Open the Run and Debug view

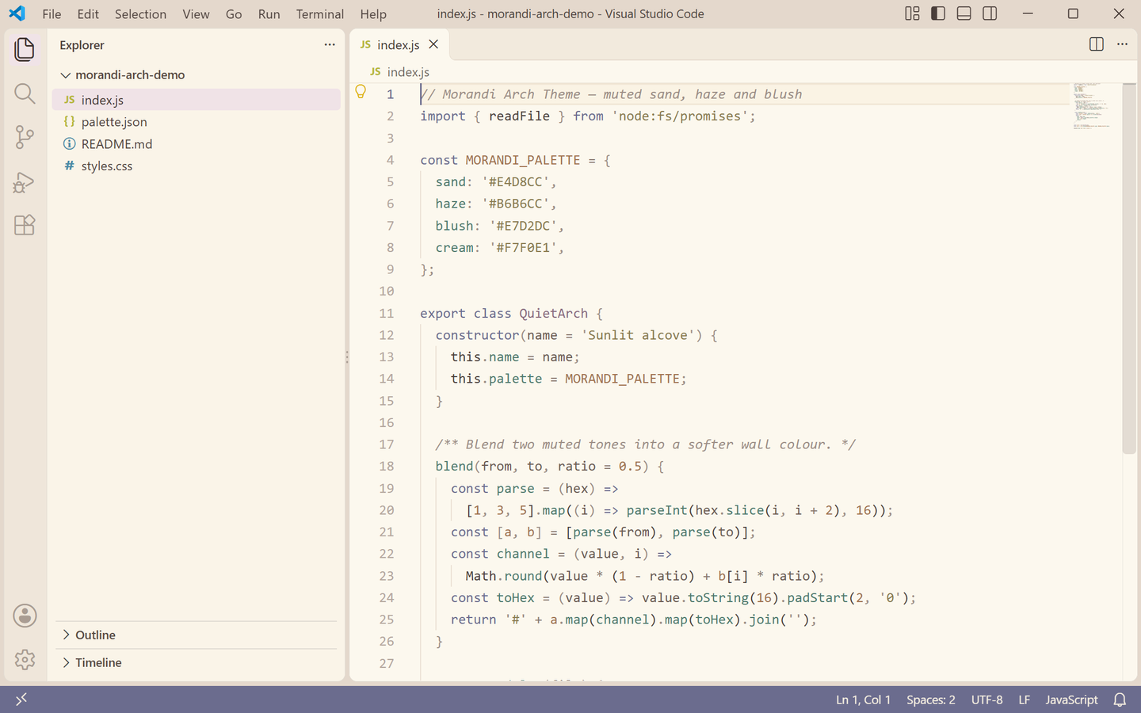point(25,181)
